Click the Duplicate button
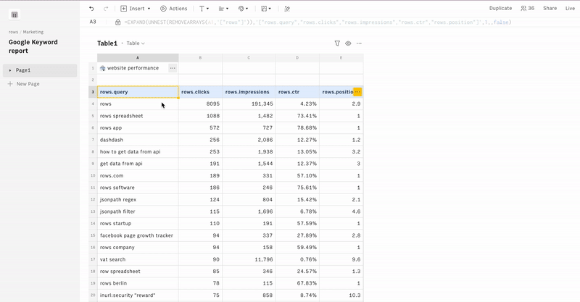Viewport: 580px width, 302px height. 500,9
